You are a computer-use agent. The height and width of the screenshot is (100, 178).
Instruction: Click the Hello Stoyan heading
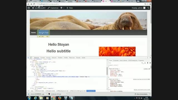coord(59,44)
